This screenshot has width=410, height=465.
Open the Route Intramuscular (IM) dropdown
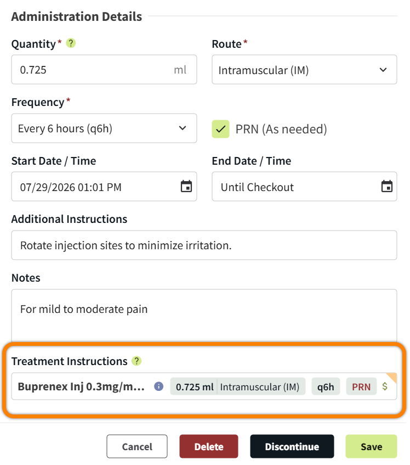pos(304,70)
